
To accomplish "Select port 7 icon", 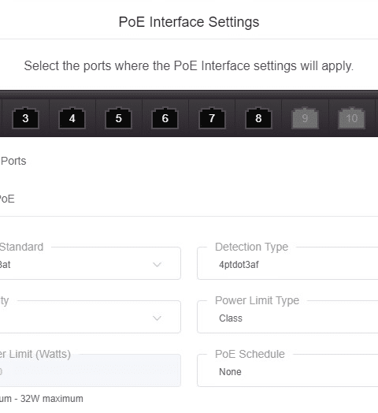I will [212, 118].
